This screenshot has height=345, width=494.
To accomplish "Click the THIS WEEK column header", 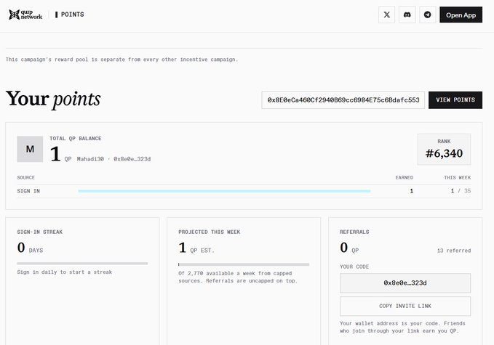I will coord(458,178).
